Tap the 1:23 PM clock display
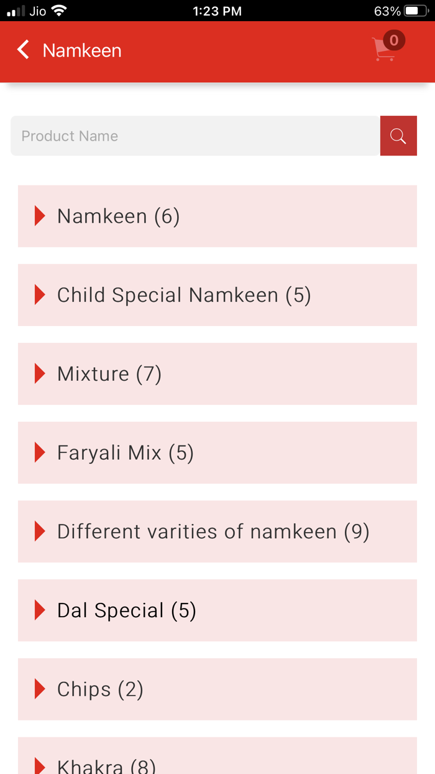Screen dimensions: 435x774 [x=217, y=10]
